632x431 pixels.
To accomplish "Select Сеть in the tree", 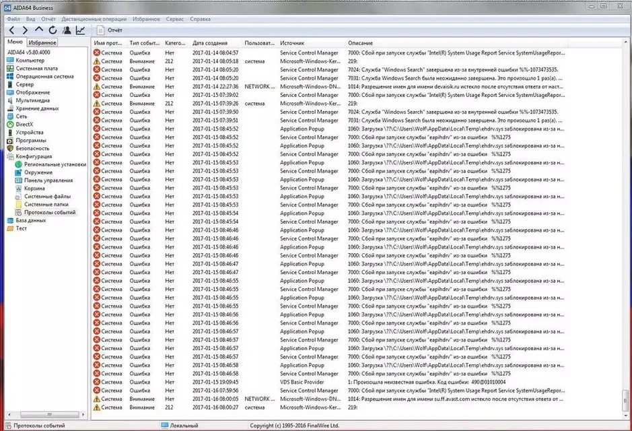I will point(22,116).
